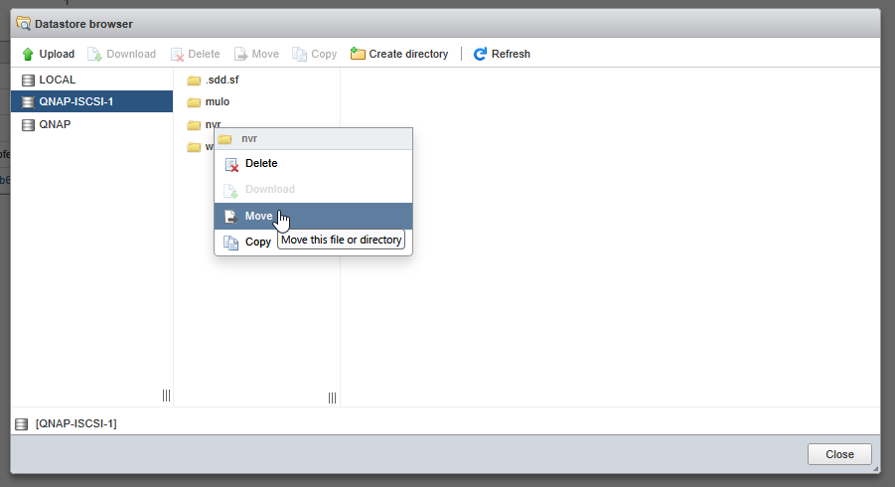Viewport: 895px width, 487px height.
Task: Choose Delete from the nvr context menu
Action: click(261, 163)
